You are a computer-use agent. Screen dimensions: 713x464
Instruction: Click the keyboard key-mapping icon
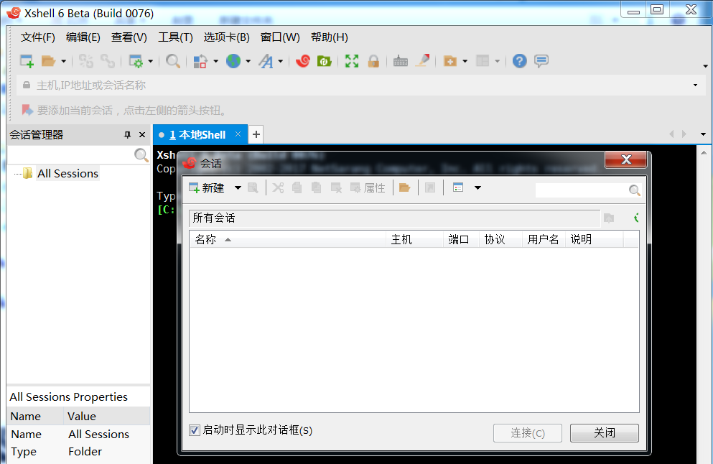point(401,61)
